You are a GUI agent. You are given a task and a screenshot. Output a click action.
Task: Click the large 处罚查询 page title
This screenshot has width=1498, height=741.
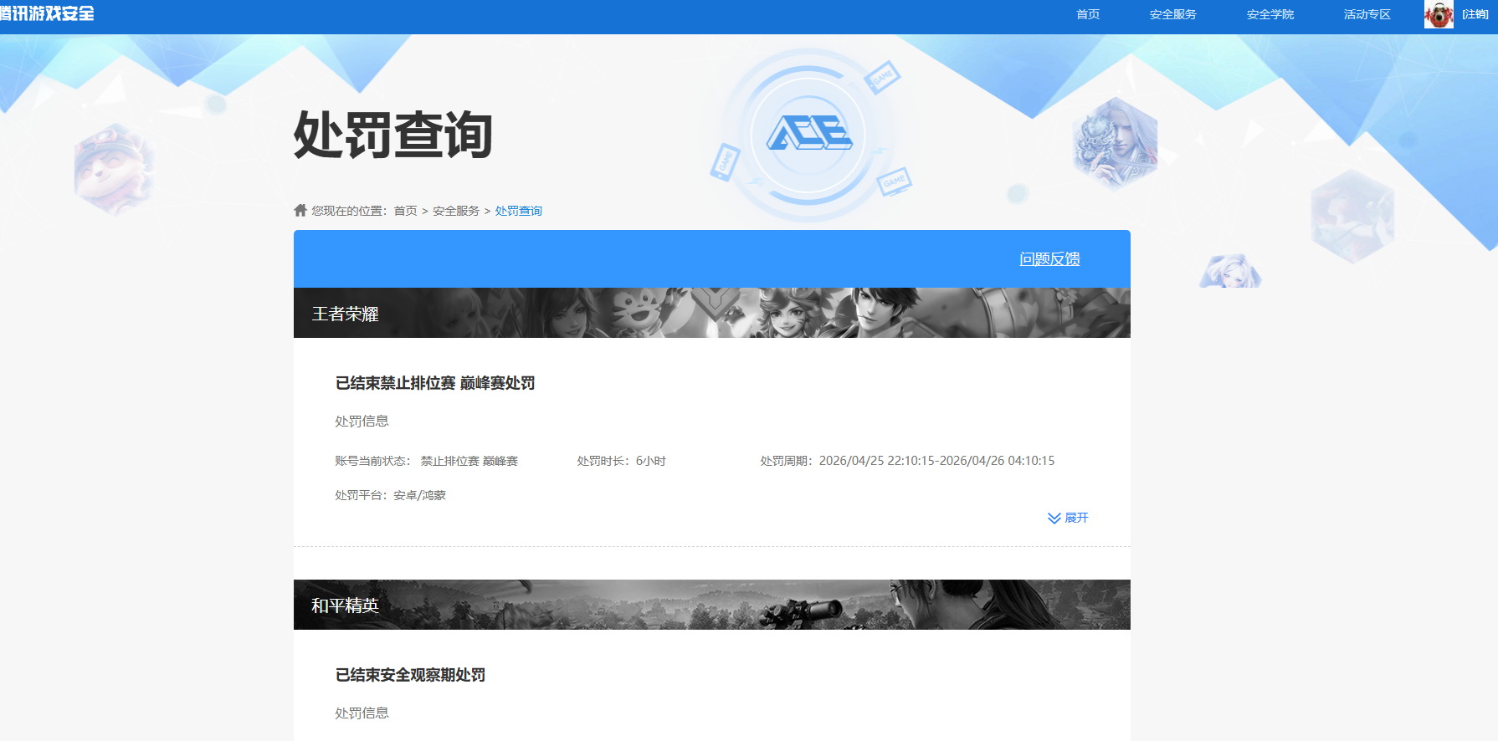[x=393, y=135]
